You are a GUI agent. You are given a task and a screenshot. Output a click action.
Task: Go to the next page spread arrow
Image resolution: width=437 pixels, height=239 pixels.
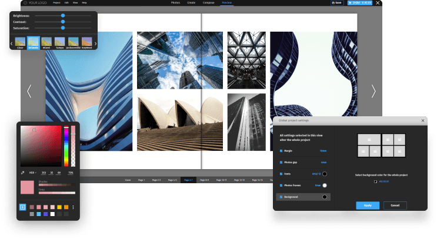click(x=373, y=91)
